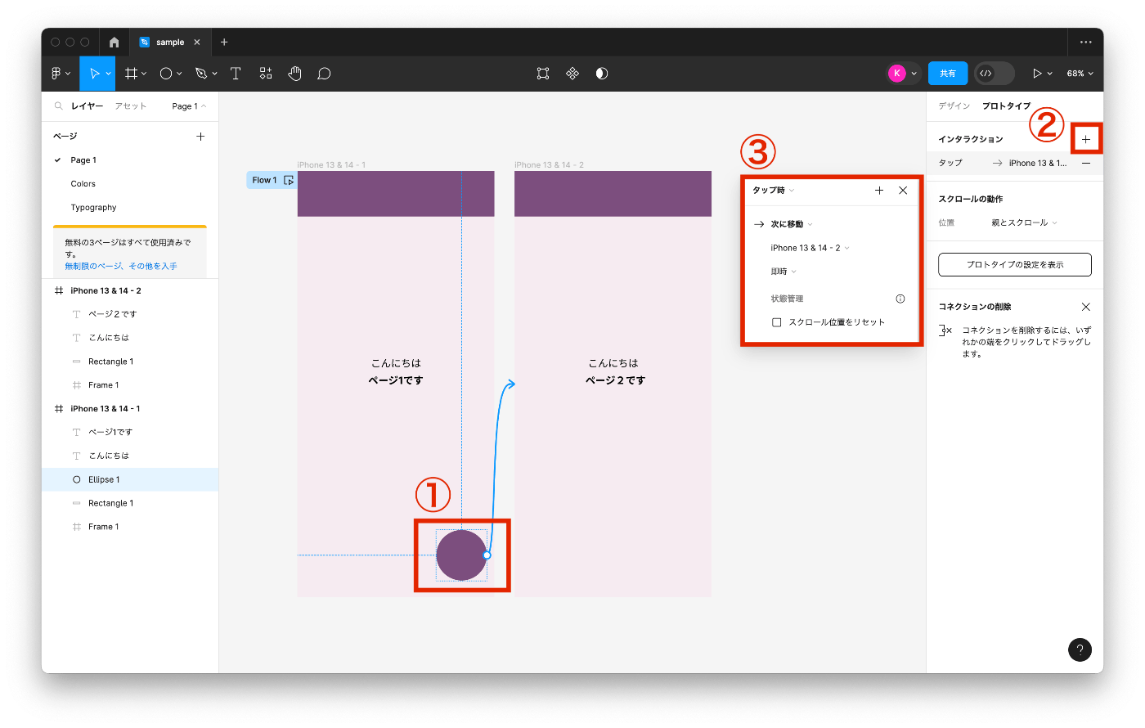
Task: Switch to the レイヤー tab
Action: click(87, 106)
